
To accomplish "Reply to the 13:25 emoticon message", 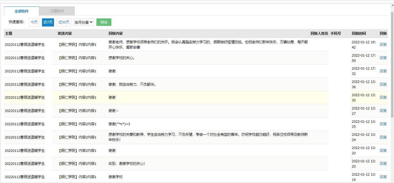I will coord(383,124).
